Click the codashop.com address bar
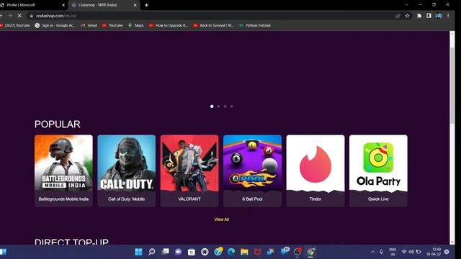 pyautogui.click(x=212, y=16)
